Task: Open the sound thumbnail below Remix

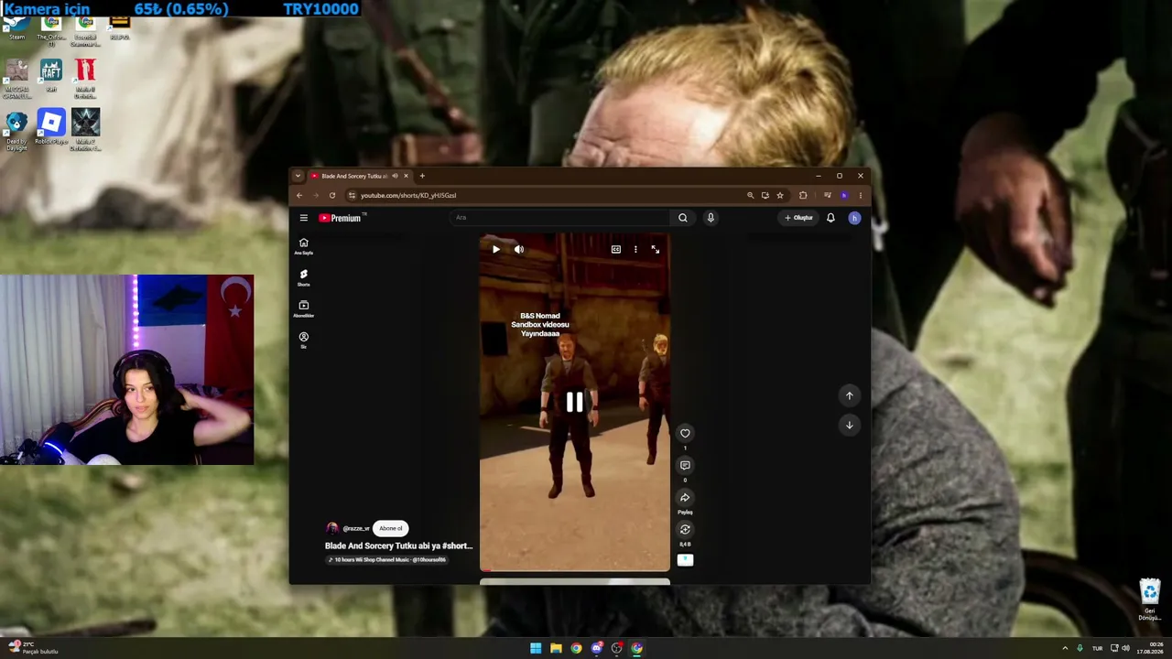Action: pyautogui.click(x=685, y=559)
